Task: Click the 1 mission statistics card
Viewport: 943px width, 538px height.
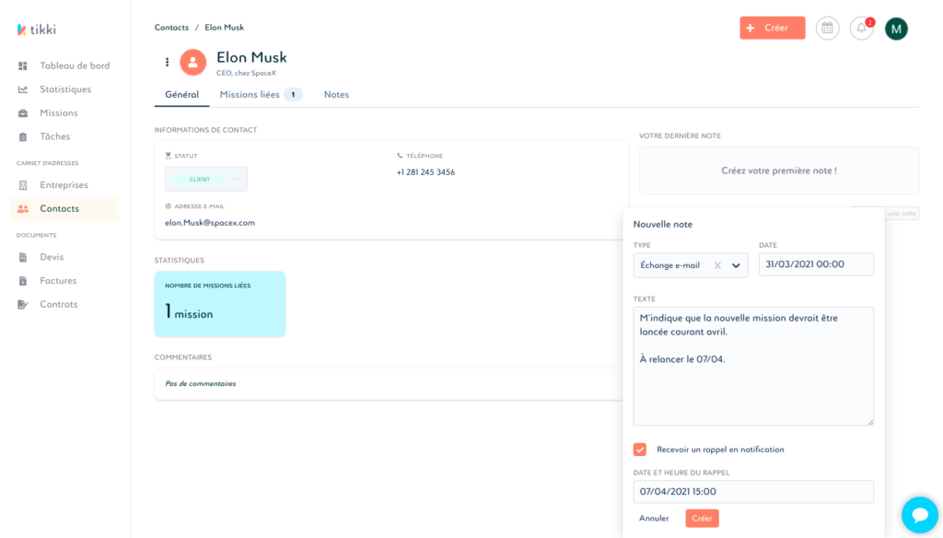Action: 220,304
